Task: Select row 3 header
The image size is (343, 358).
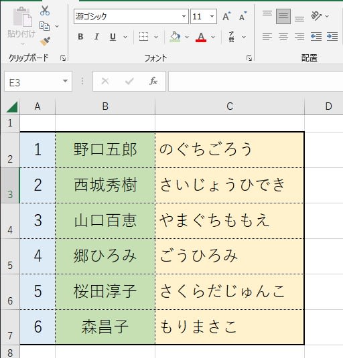Action: coord(10,185)
